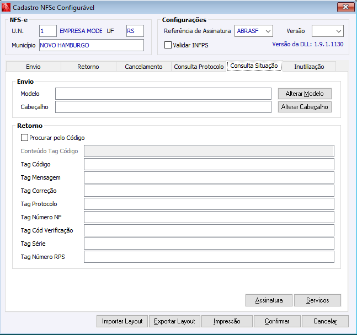Switch to the Envio tab
This screenshot has height=335, width=357.
(33, 67)
